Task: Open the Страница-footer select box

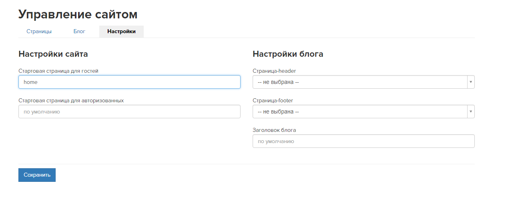Action: pos(359,111)
